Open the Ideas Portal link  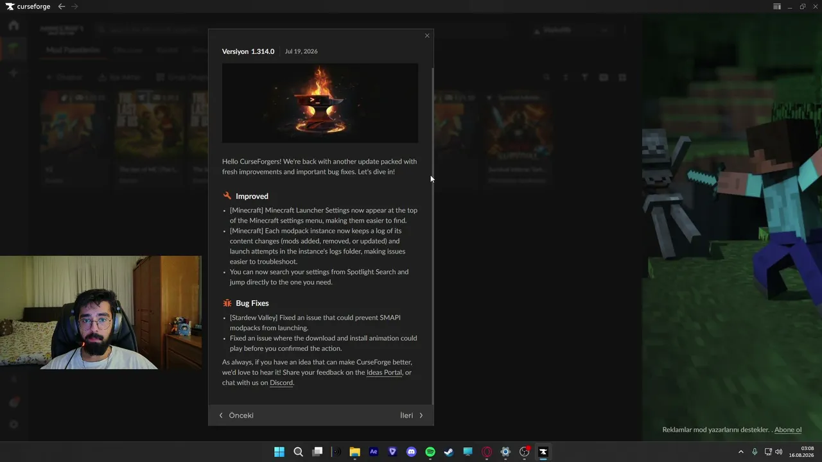384,372
